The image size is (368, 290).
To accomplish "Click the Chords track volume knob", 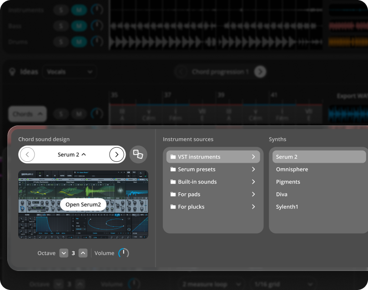I will pos(97,114).
